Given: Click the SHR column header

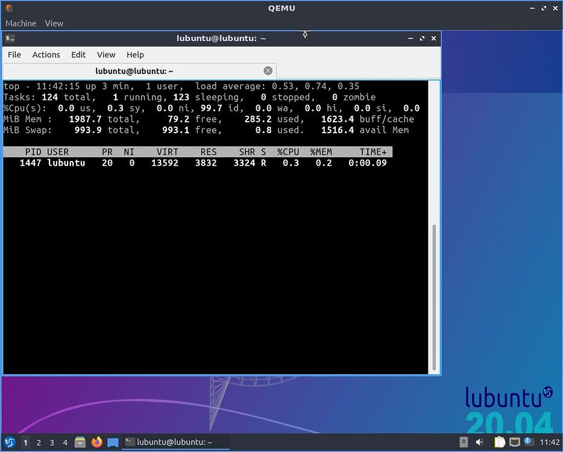Looking at the screenshot, I should coord(247,152).
